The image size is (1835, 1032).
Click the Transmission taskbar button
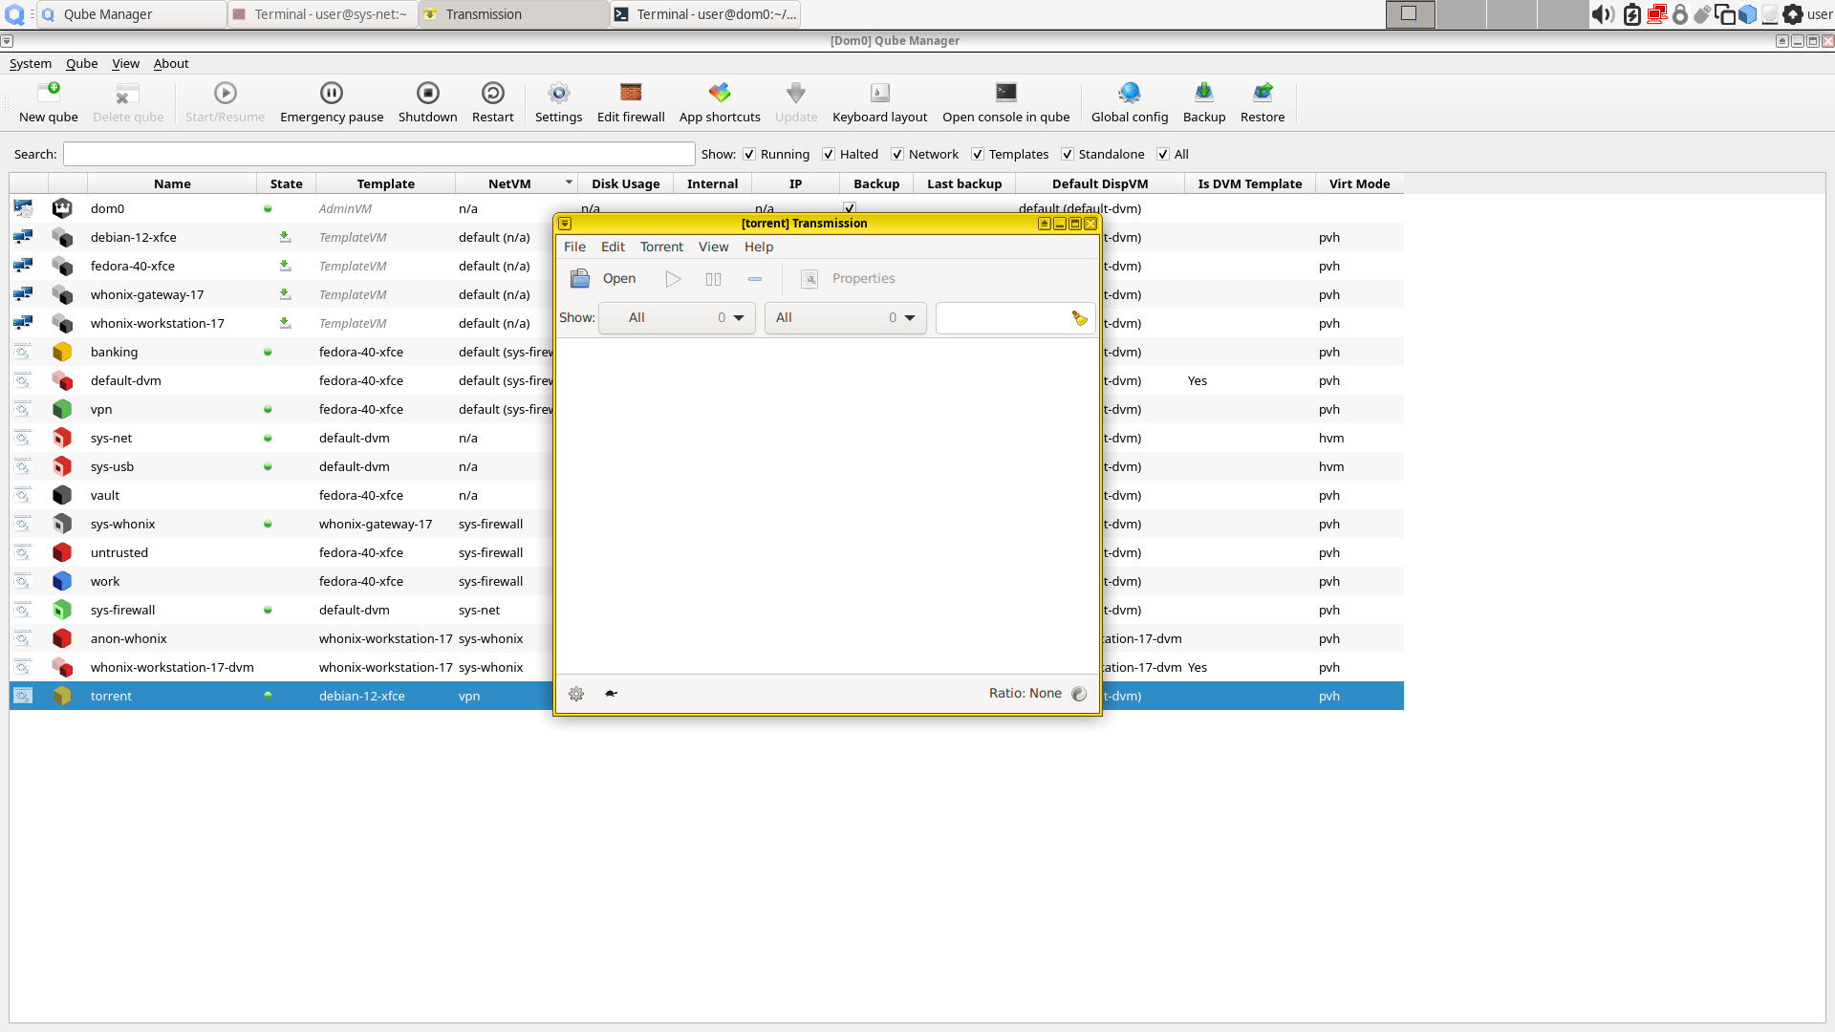514,14
